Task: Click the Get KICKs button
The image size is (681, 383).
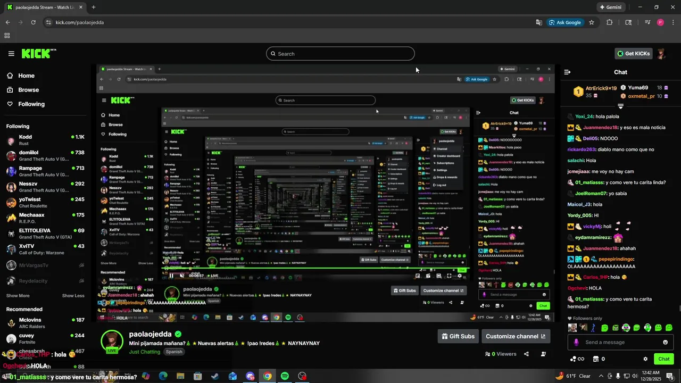Action: 633,53
